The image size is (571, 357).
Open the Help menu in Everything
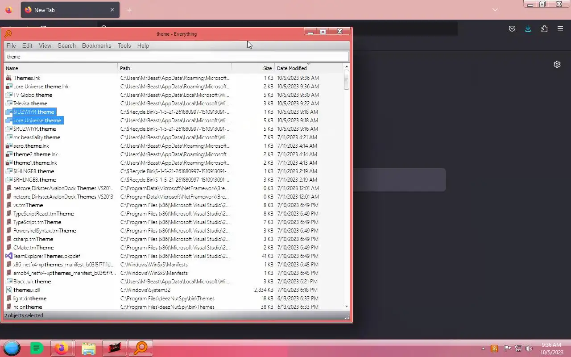coord(143,46)
